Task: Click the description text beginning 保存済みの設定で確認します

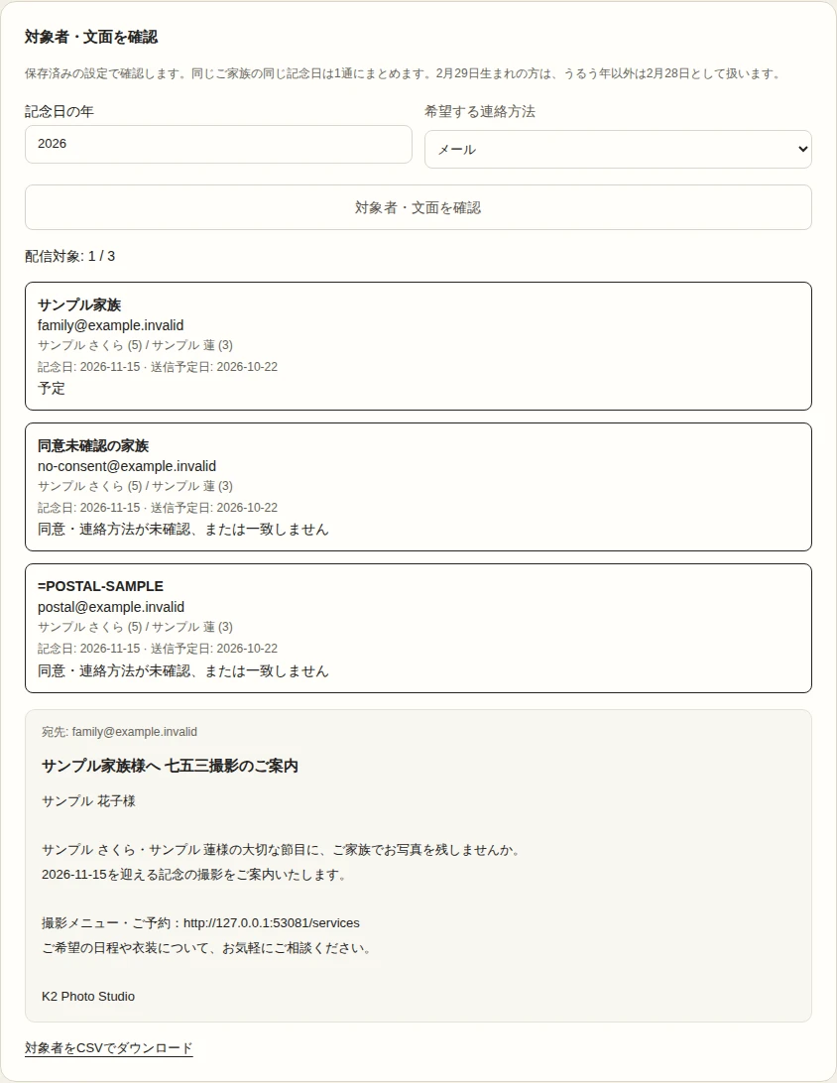Action: coord(404,73)
